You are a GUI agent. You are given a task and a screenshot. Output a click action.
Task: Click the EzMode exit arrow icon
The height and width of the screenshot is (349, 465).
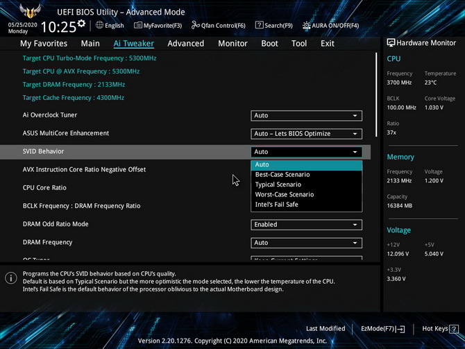coord(400,329)
